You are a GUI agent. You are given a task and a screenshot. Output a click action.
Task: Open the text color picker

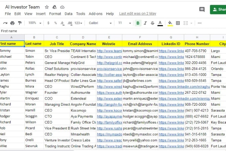[160, 23]
